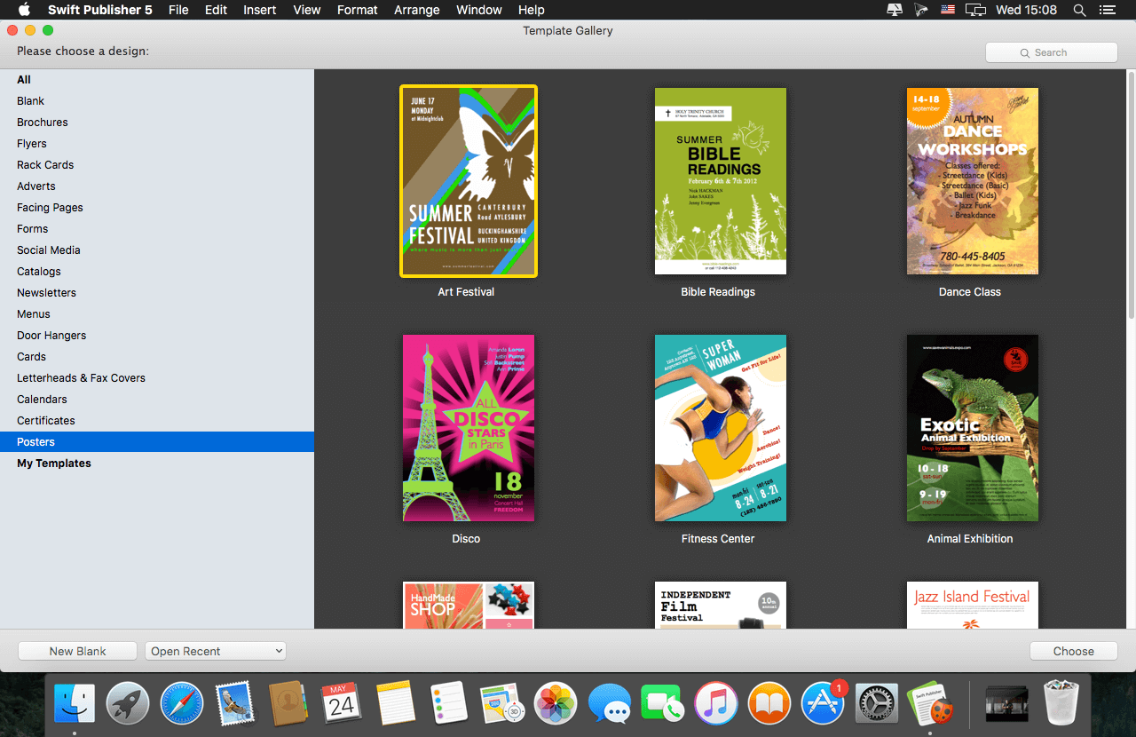
Task: Select Brochures category in the sidebar
Action: pos(43,123)
